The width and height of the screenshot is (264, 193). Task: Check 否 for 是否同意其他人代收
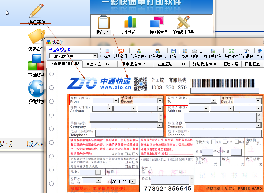[x=133, y=166]
